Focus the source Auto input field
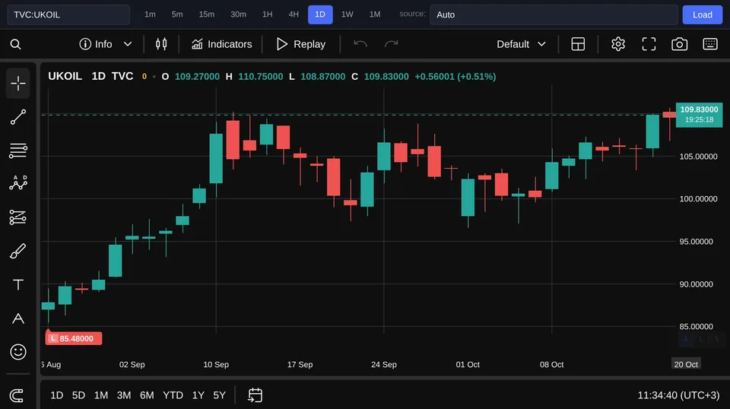The height and width of the screenshot is (409, 730). [554, 14]
